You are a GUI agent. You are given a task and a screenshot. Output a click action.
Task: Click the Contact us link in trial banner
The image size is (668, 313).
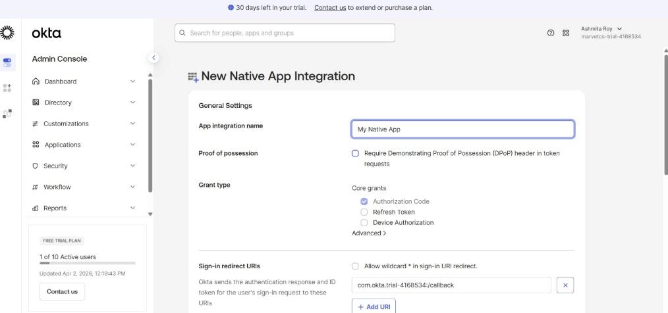(330, 8)
